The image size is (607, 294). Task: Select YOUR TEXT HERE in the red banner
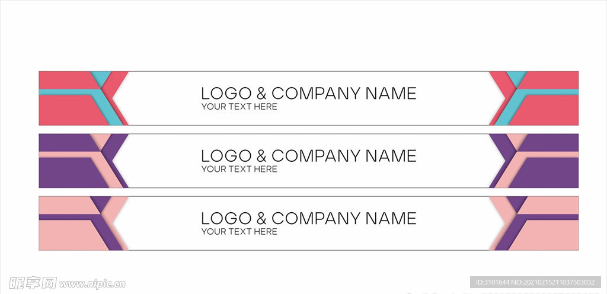[239, 107]
